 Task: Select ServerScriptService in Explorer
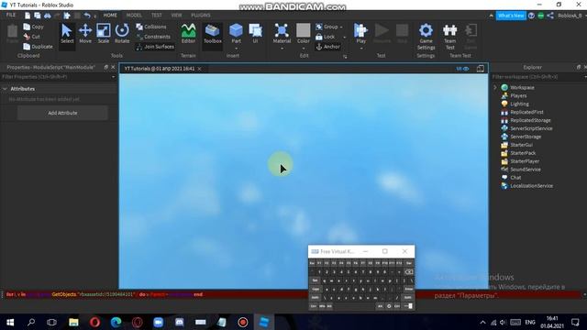pyautogui.click(x=531, y=128)
